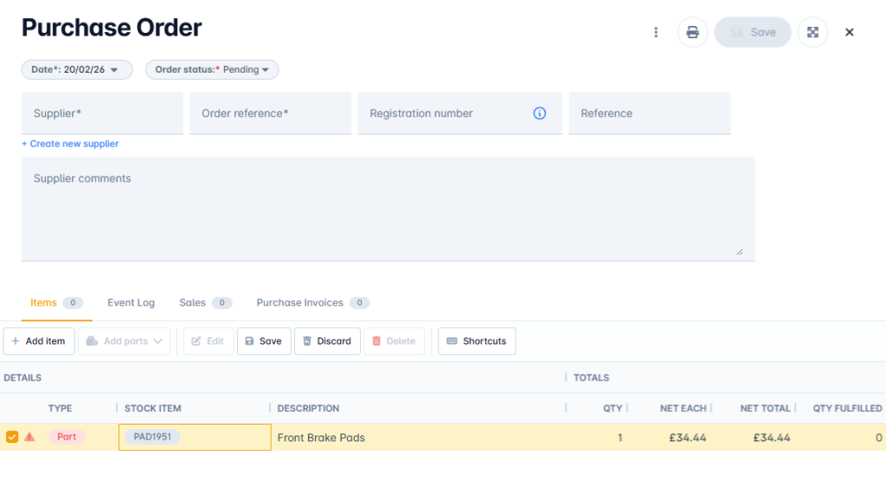Click the red warning triangle icon
The width and height of the screenshot is (886, 495).
point(29,437)
